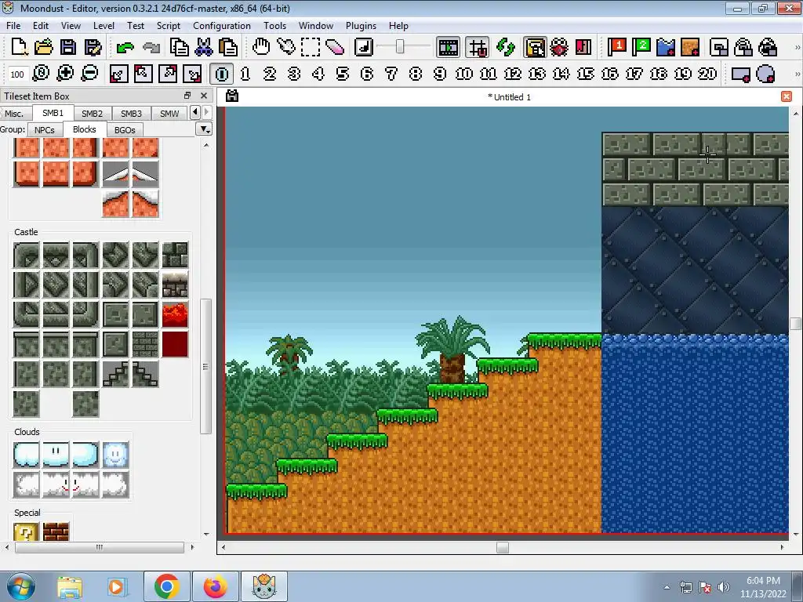
Task: Switch to section 0
Action: tap(221, 74)
